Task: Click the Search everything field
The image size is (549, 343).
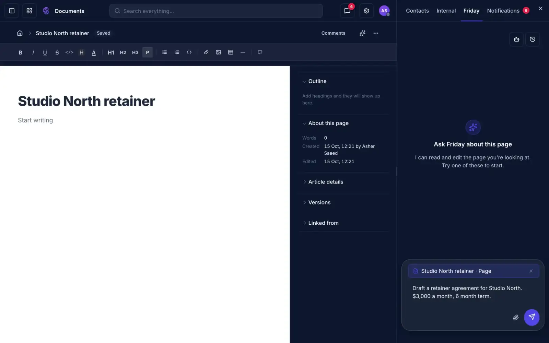Action: [x=216, y=11]
